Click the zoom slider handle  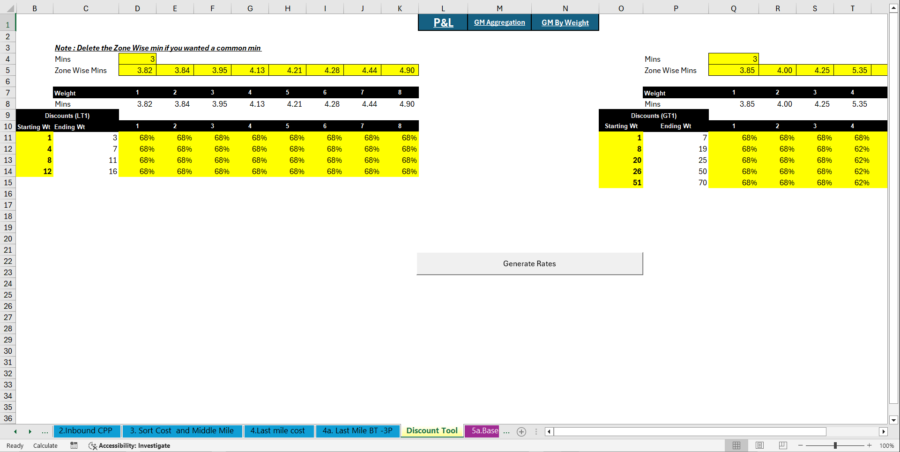tap(835, 445)
